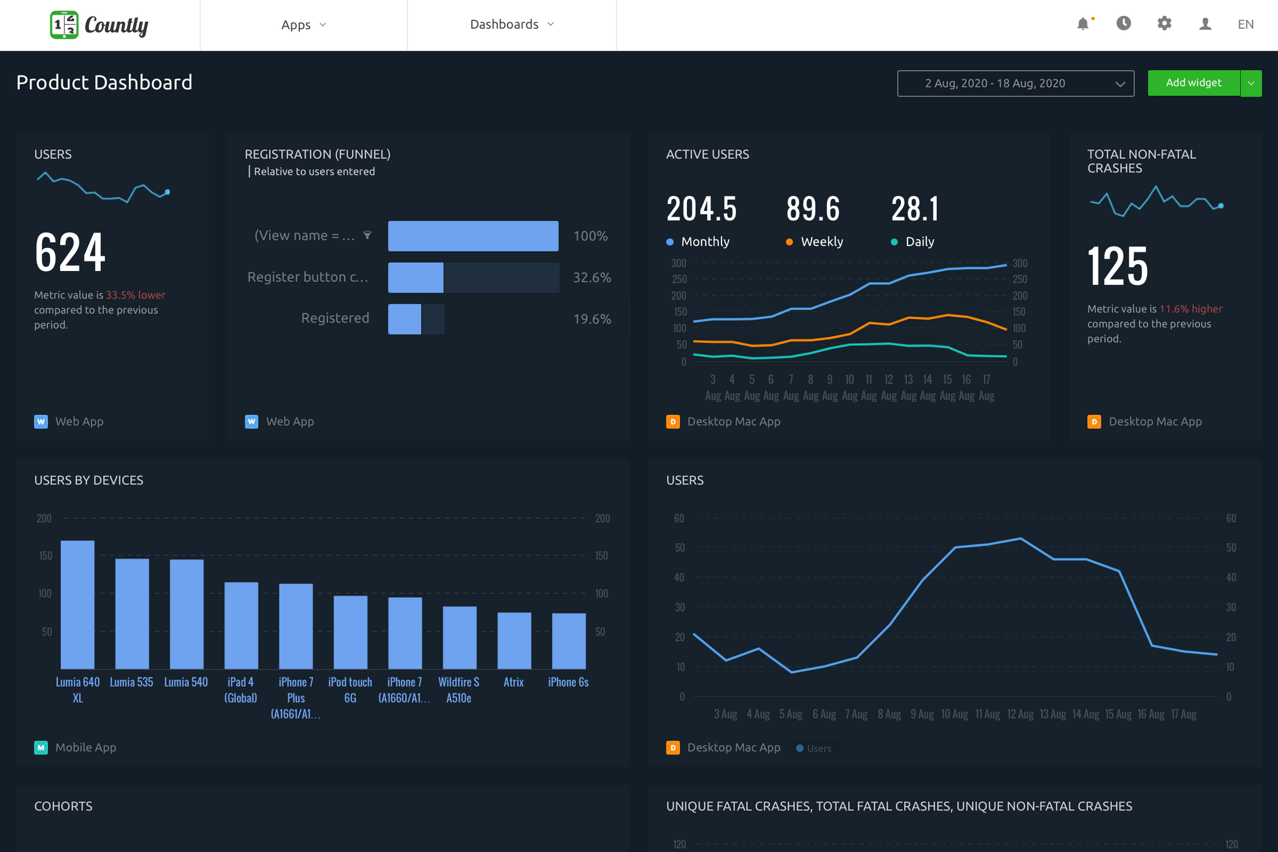Open the notifications bell icon
Image resolution: width=1278 pixels, height=852 pixels.
(x=1084, y=24)
